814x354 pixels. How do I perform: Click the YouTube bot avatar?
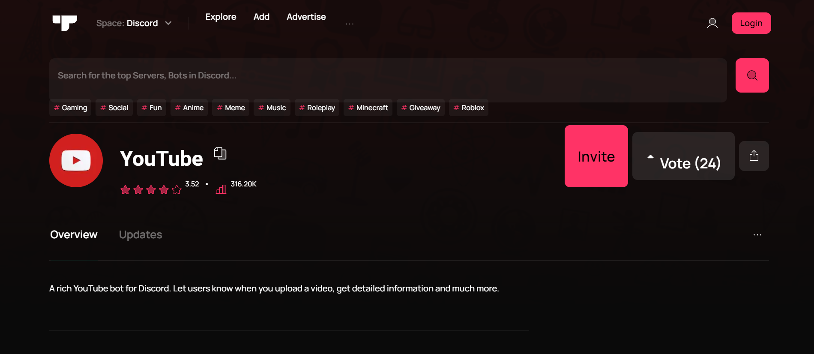click(76, 160)
